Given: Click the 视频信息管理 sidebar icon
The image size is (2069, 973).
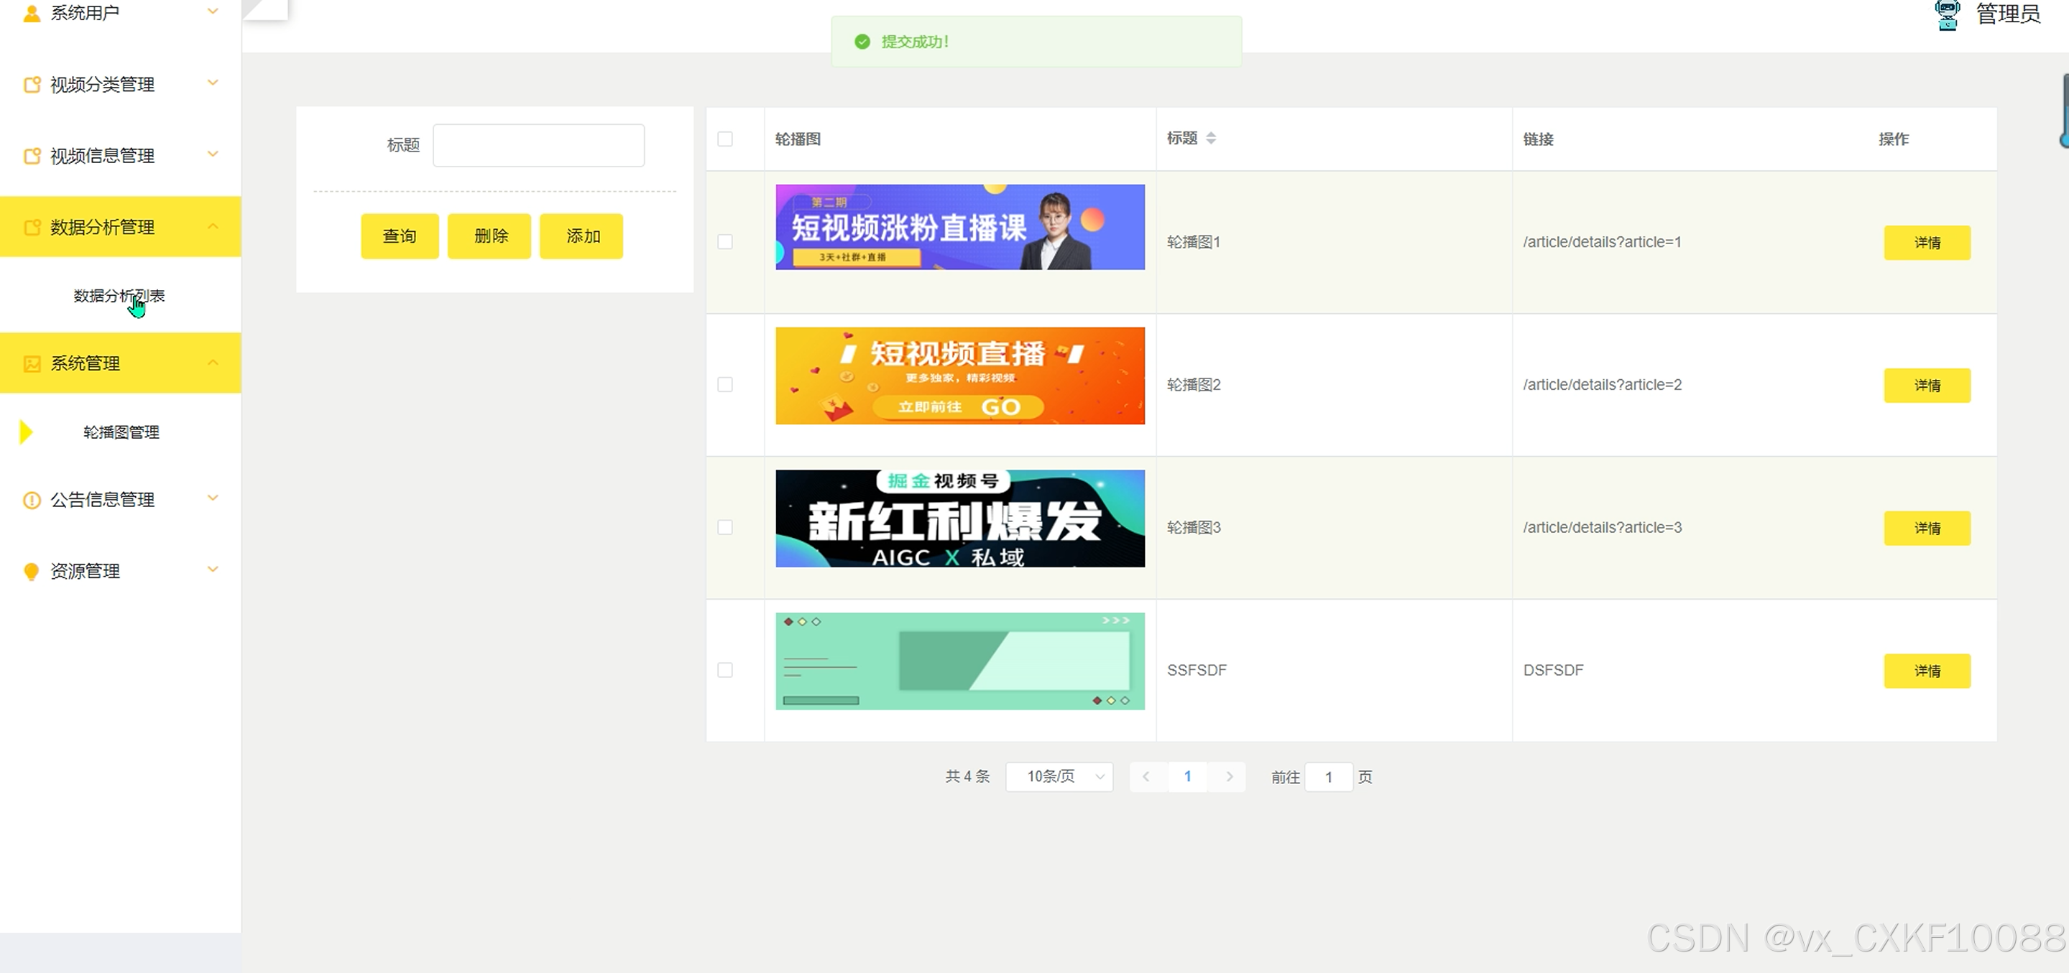Looking at the screenshot, I should (32, 156).
